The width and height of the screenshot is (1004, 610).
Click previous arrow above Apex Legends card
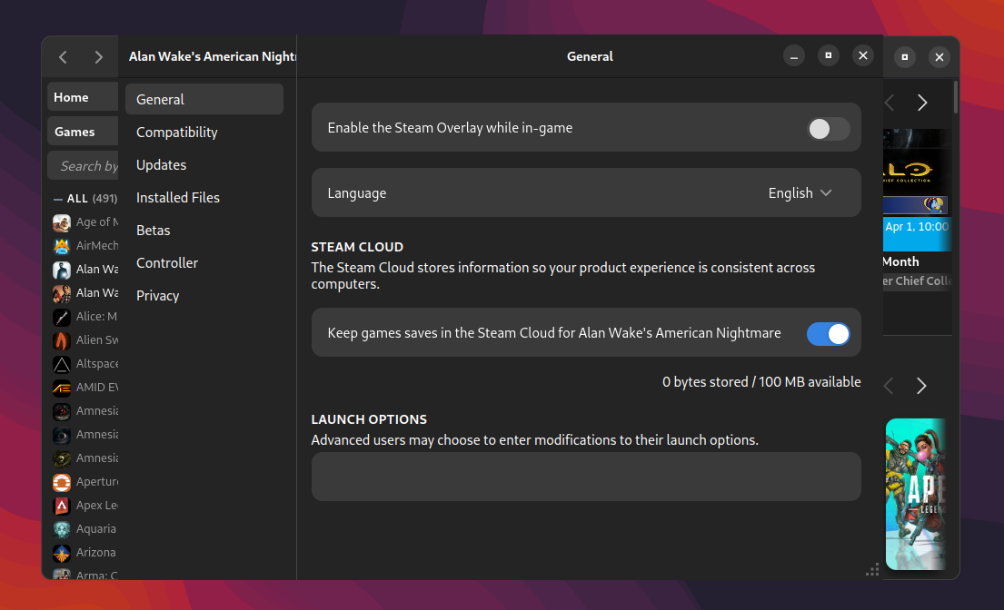click(x=889, y=386)
